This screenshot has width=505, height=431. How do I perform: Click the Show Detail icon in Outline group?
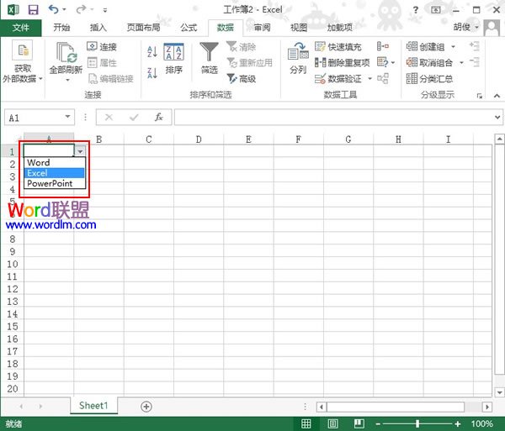(475, 46)
